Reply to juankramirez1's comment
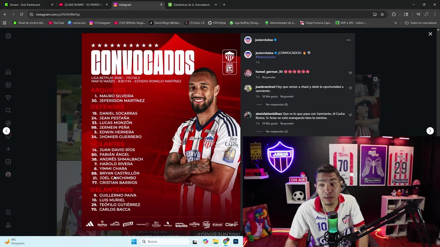This screenshot has height=247, width=440. tap(287, 96)
